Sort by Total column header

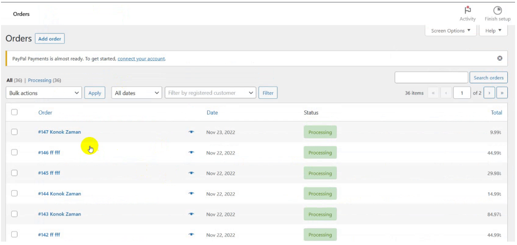click(497, 113)
